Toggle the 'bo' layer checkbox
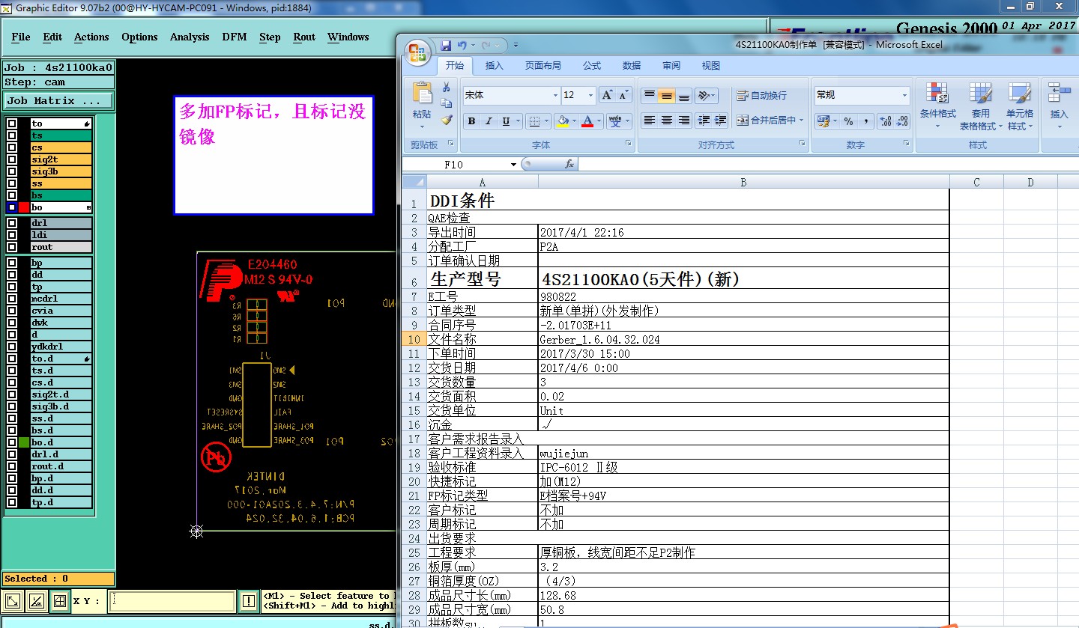 [x=12, y=207]
